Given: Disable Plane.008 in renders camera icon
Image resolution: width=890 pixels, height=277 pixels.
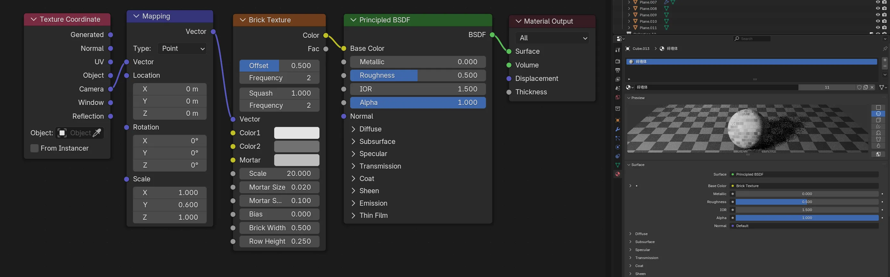Looking at the screenshot, I should (x=885, y=8).
